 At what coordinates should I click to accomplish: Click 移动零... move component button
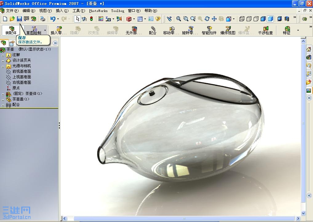[171, 30]
